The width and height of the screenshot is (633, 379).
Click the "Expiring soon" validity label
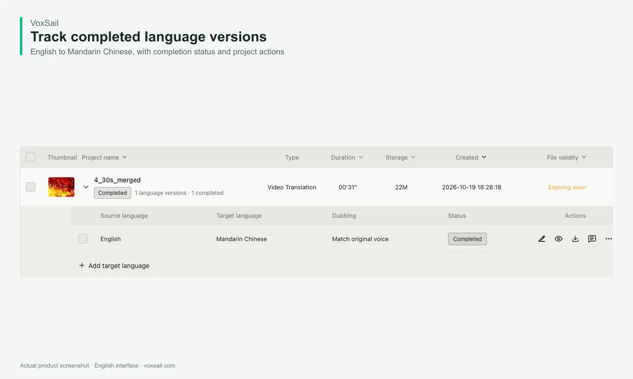coord(567,188)
